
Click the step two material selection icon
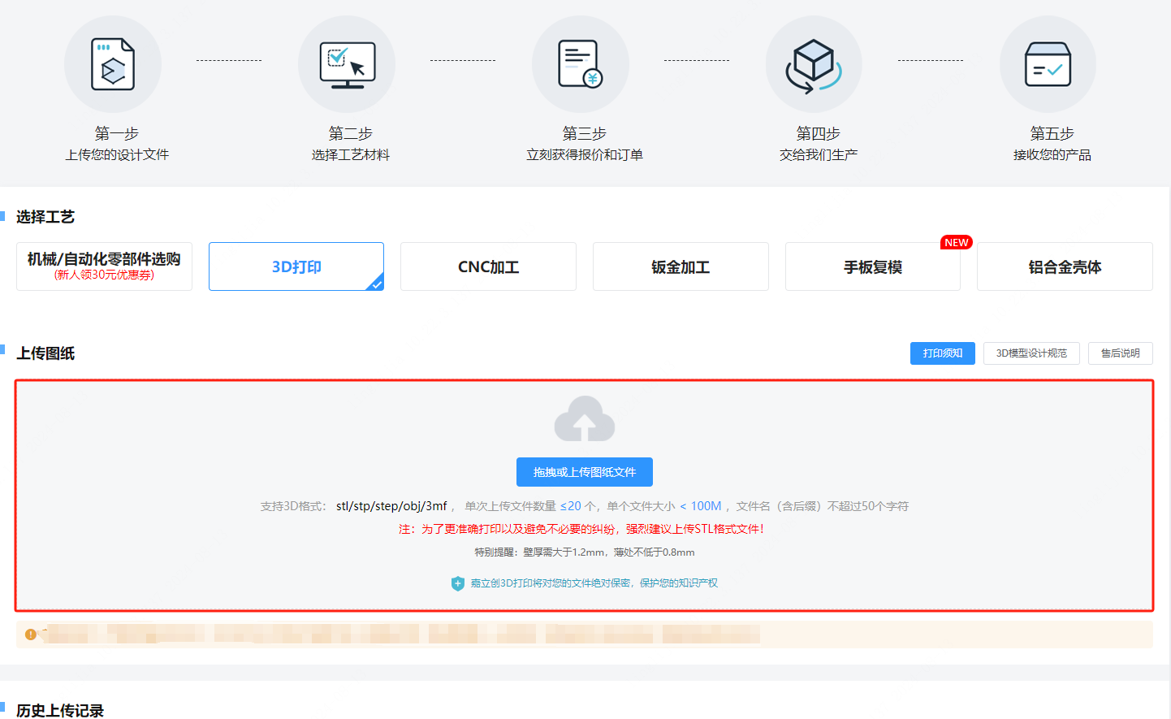click(x=347, y=64)
